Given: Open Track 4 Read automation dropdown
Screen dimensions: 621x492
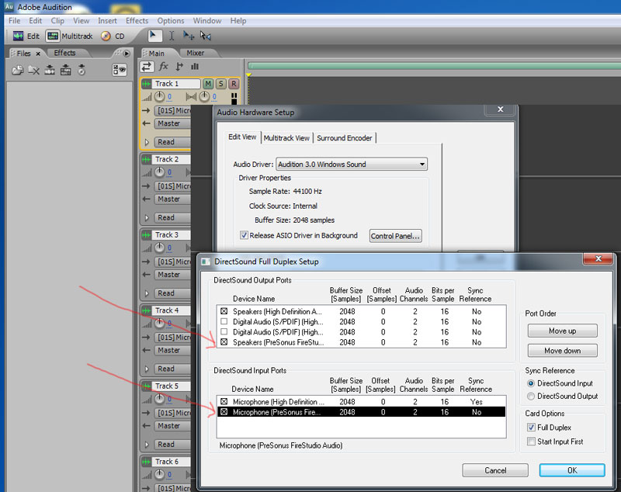Looking at the screenshot, I should click(x=172, y=369).
